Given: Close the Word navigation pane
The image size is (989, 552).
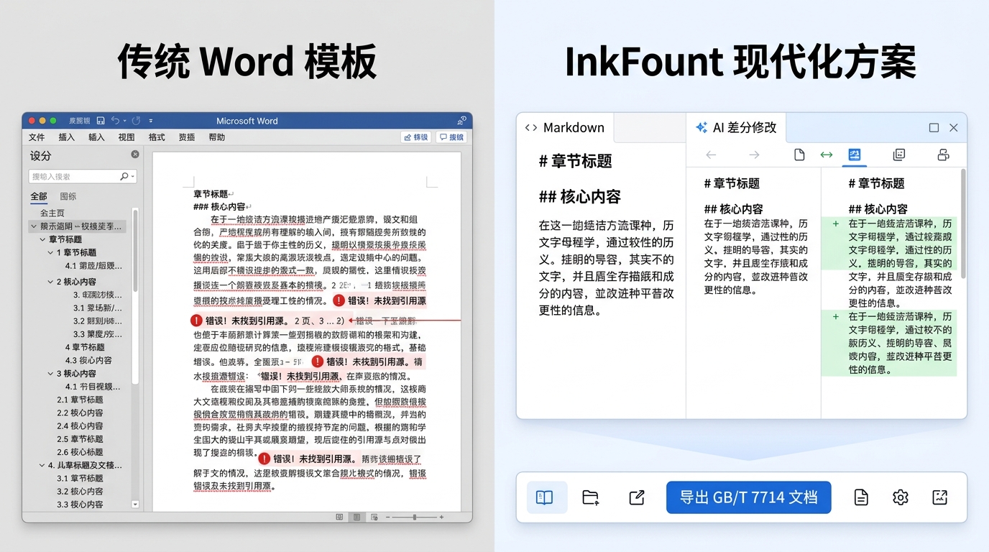Looking at the screenshot, I should click(x=135, y=155).
